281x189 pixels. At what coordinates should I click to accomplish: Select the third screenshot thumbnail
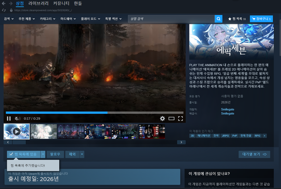click(x=71, y=131)
